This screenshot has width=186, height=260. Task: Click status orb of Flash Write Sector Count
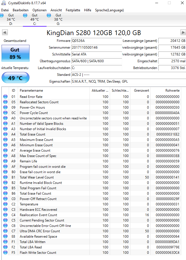click(5, 252)
